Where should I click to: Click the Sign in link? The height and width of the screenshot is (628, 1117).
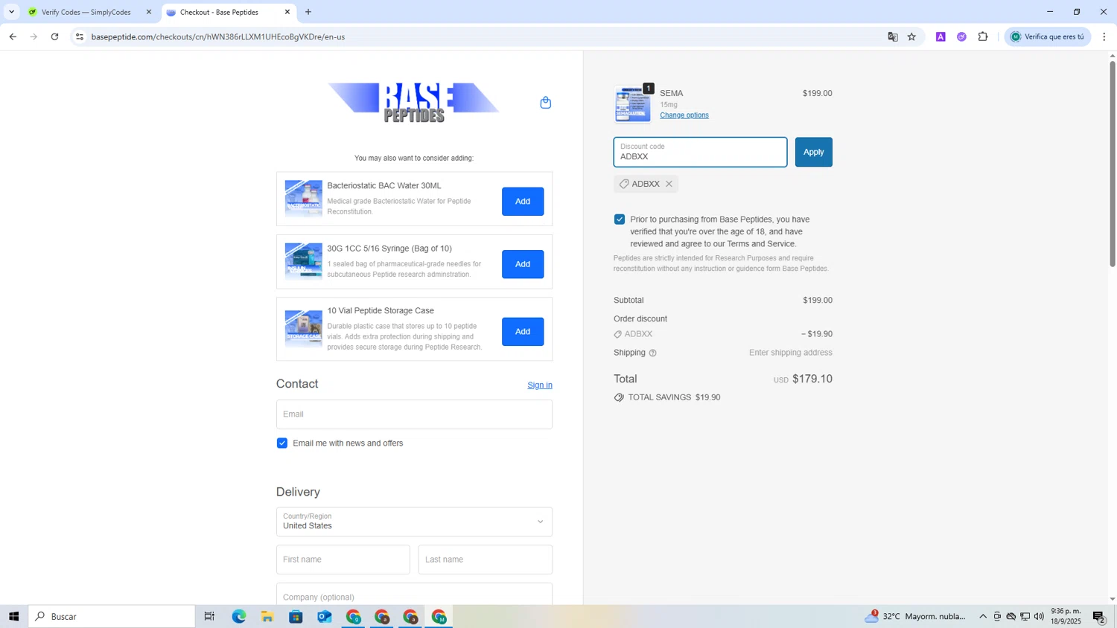coord(540,385)
